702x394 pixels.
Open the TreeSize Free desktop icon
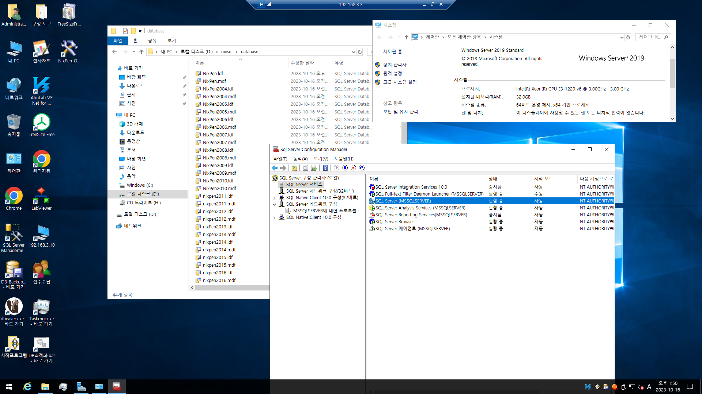[x=42, y=125]
